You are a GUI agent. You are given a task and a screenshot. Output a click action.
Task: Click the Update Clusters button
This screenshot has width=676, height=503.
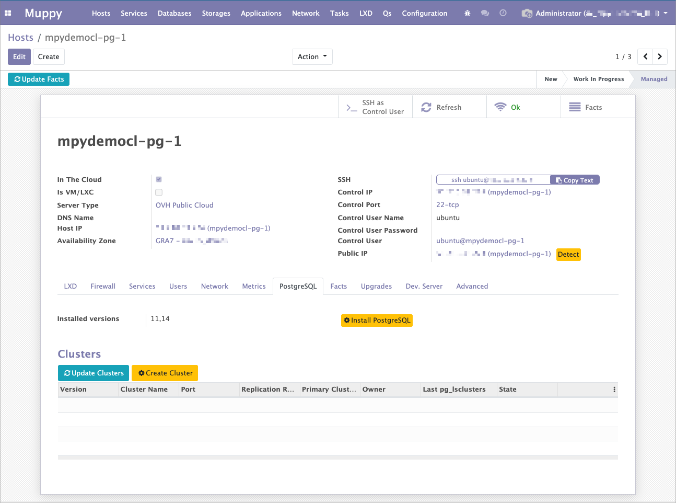coord(94,373)
